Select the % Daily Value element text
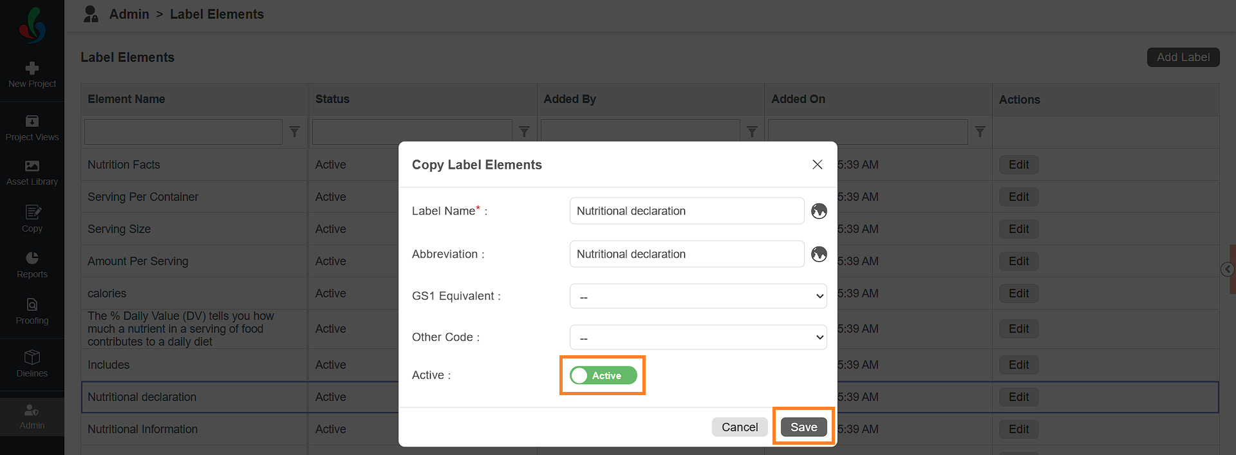This screenshot has height=455, width=1236. [x=181, y=329]
